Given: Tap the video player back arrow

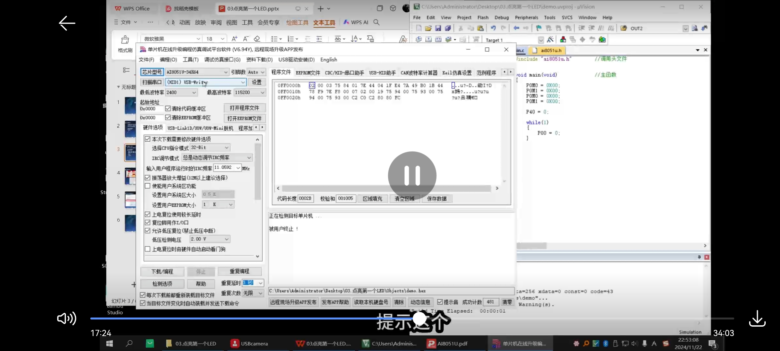Looking at the screenshot, I should 67,23.
